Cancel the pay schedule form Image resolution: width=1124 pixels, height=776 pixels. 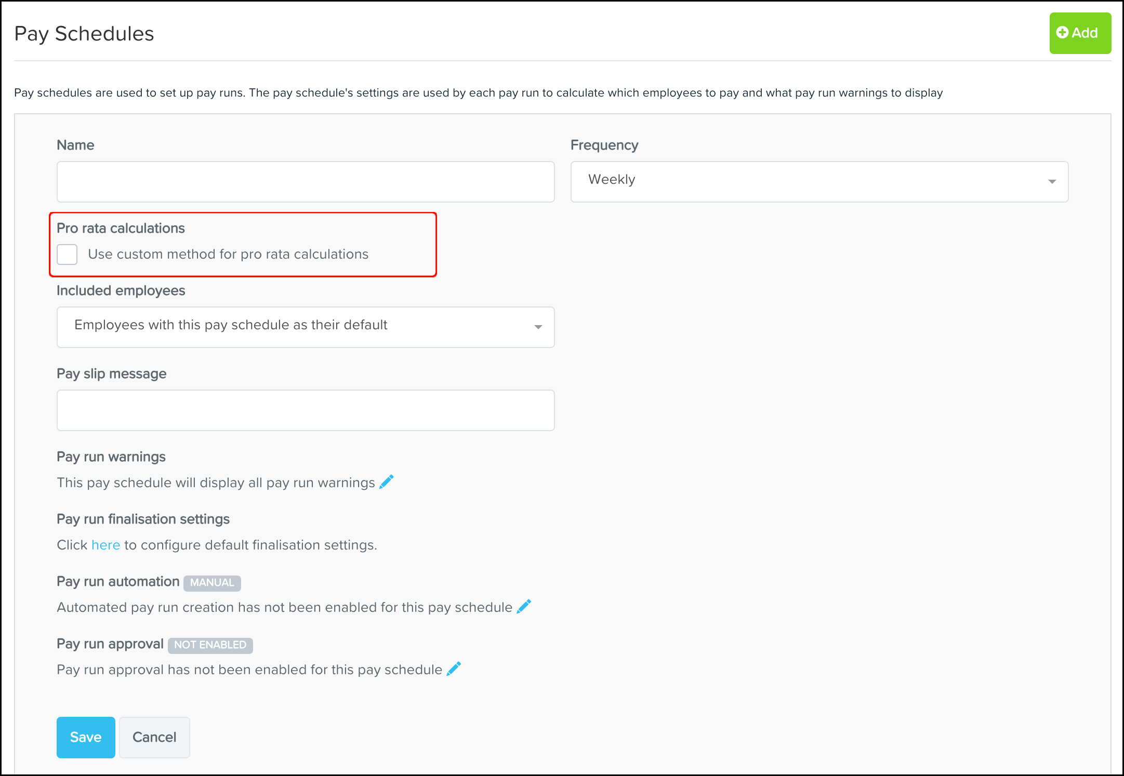tap(154, 737)
